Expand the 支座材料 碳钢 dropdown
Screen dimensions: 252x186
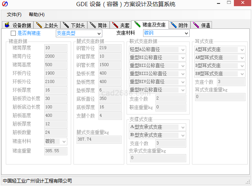166,33
